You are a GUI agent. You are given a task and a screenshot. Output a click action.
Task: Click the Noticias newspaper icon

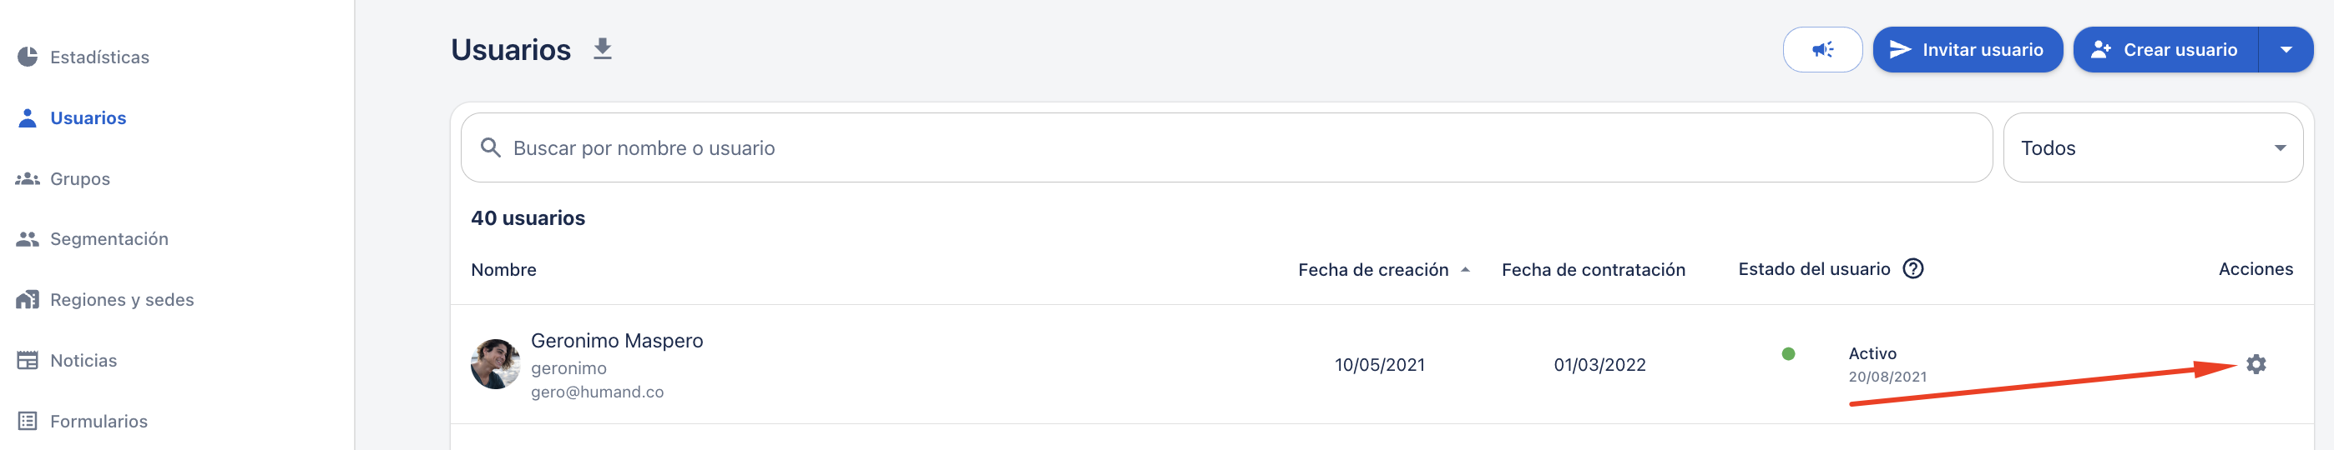pos(28,361)
